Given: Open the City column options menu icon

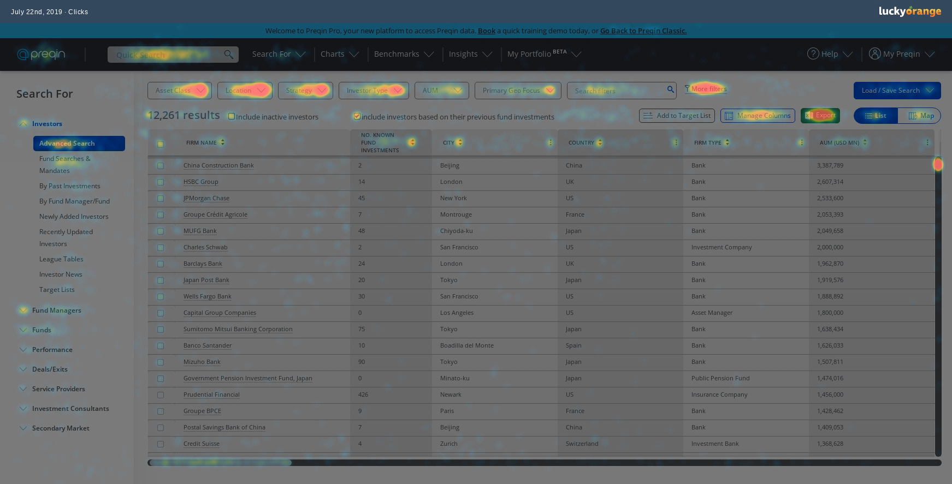Looking at the screenshot, I should (550, 142).
